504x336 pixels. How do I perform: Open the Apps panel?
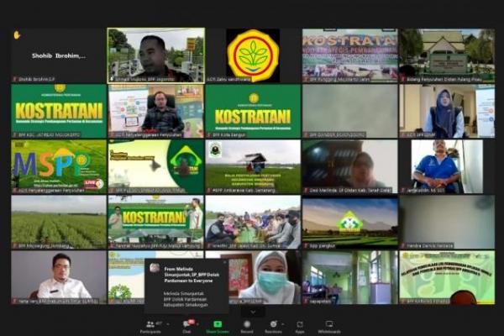click(x=300, y=324)
